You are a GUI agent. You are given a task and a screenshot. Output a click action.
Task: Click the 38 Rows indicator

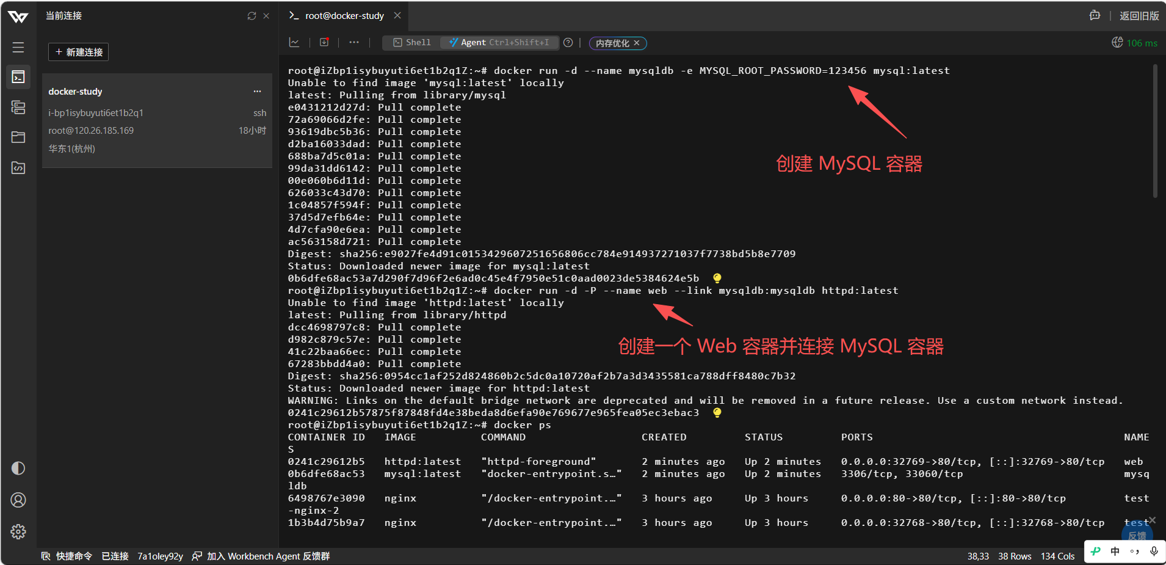coord(1015,556)
